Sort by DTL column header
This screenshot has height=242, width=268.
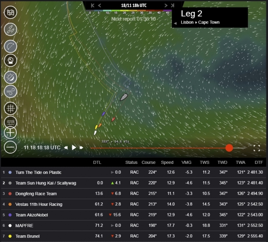click(x=97, y=162)
